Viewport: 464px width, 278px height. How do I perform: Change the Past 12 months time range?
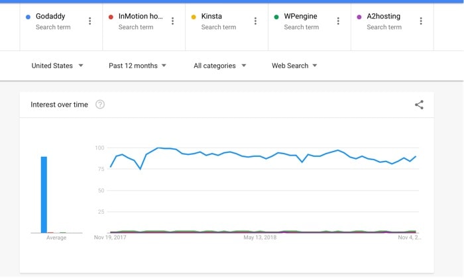[137, 66]
